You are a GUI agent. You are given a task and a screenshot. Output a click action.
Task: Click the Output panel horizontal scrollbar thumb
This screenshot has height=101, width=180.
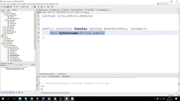tap(56, 93)
